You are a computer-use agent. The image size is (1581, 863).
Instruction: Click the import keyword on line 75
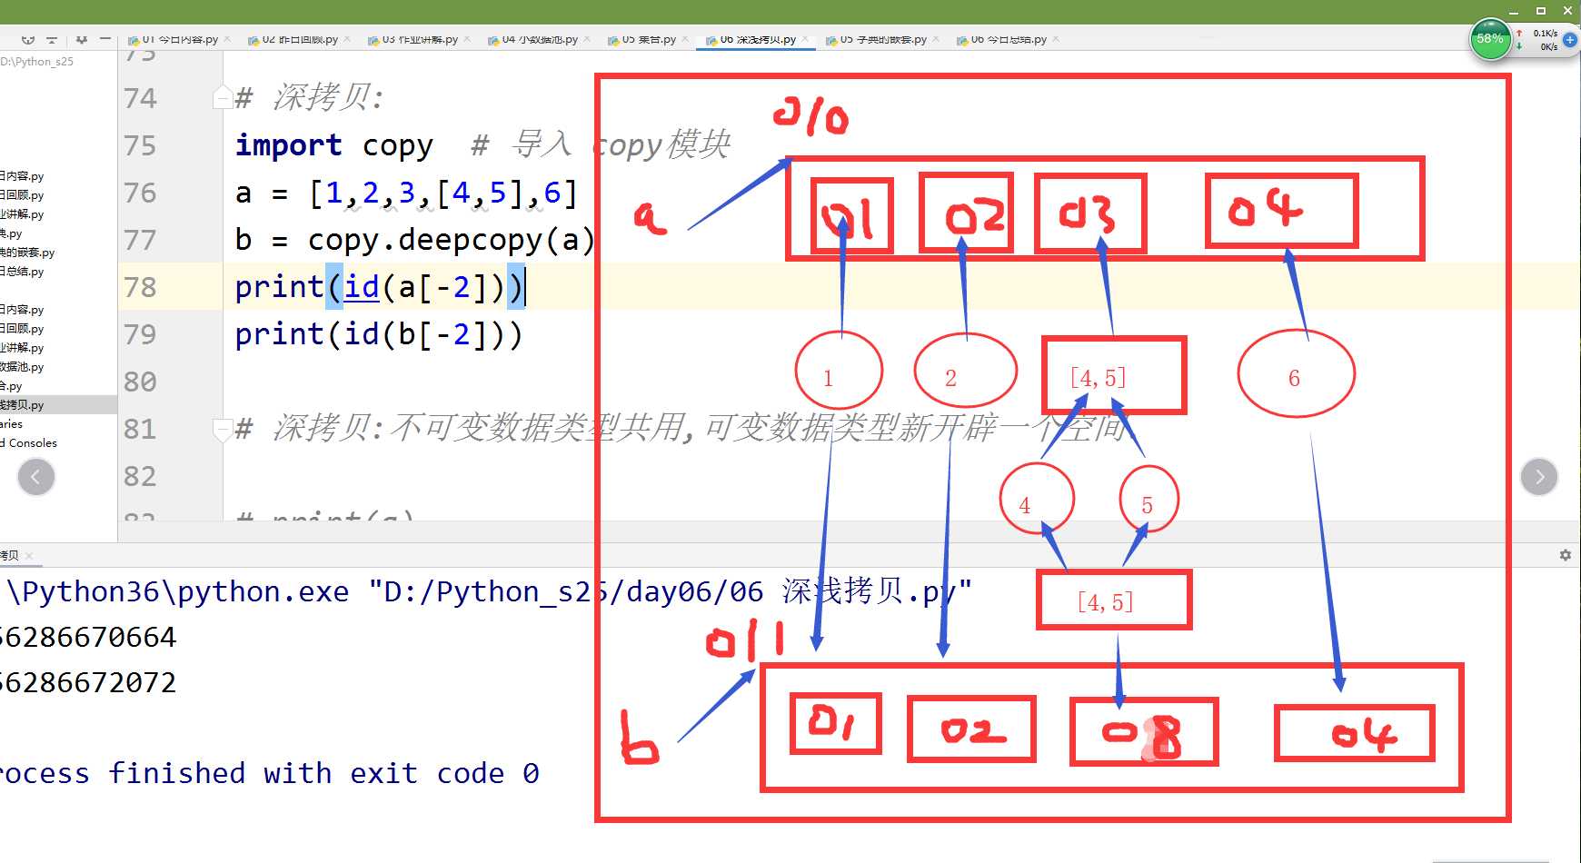(288, 145)
